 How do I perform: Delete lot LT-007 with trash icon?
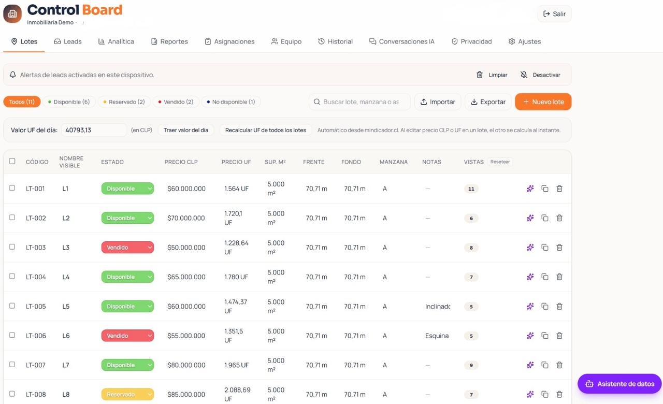click(559, 365)
